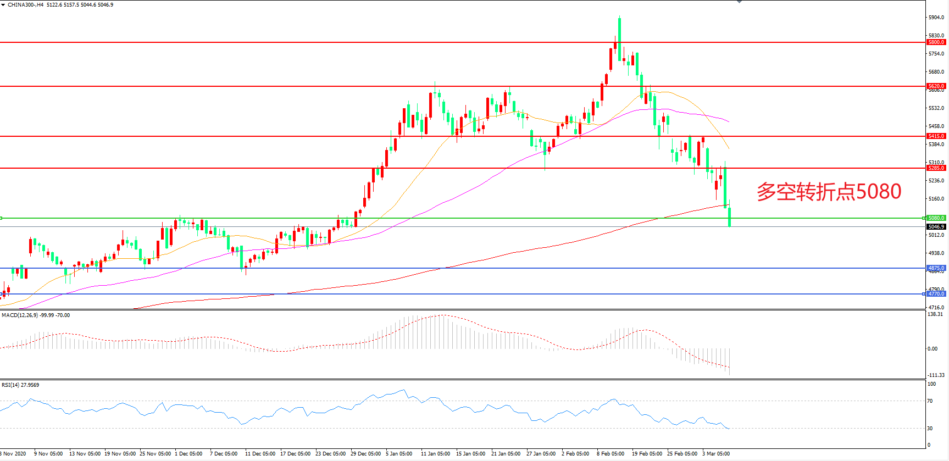The width and height of the screenshot is (949, 461).
Task: Select the red 5285.0 price label
Action: [936, 168]
